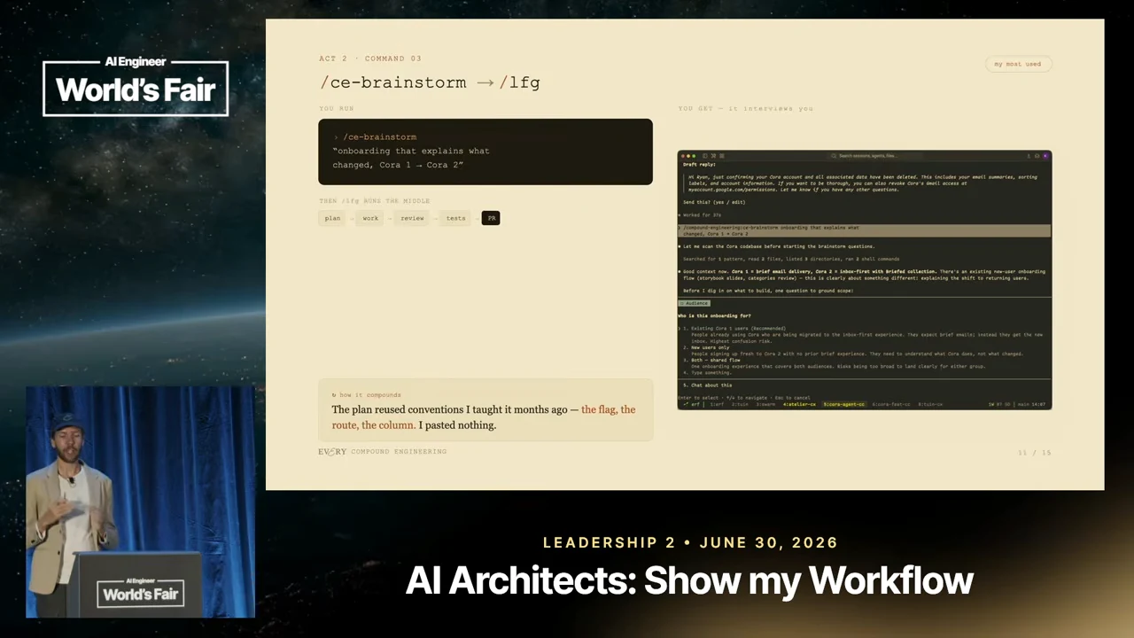Switch to terminal tab '2:tuin'
Image resolution: width=1134 pixels, height=638 pixels.
click(740, 404)
